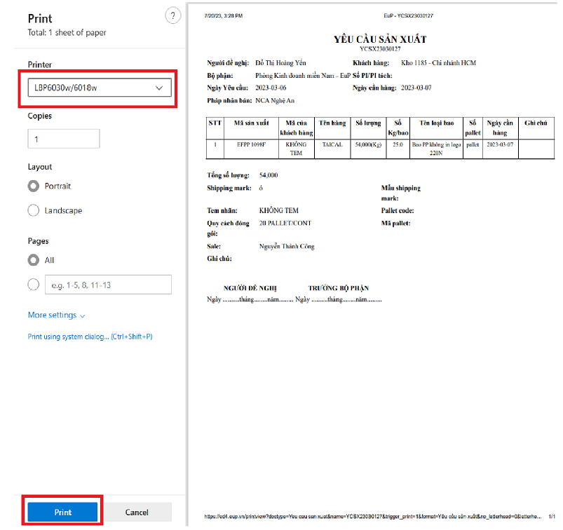
Task: Choose Landscape layout orientation
Action: (x=33, y=210)
